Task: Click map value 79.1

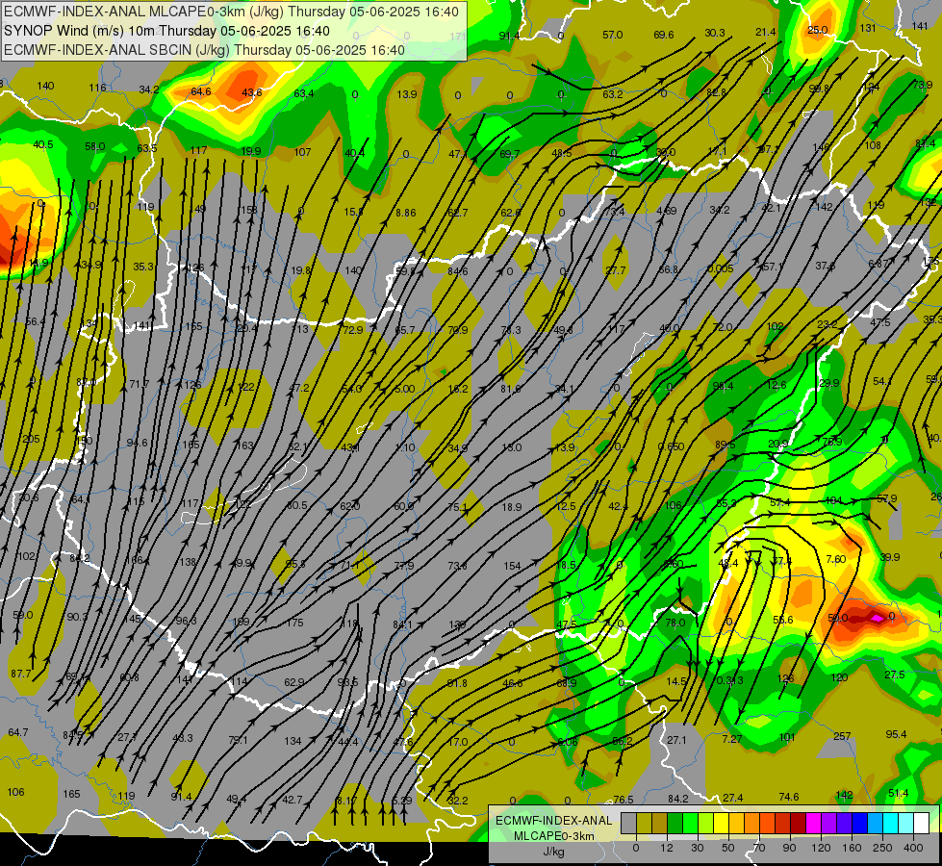Action: (238, 739)
